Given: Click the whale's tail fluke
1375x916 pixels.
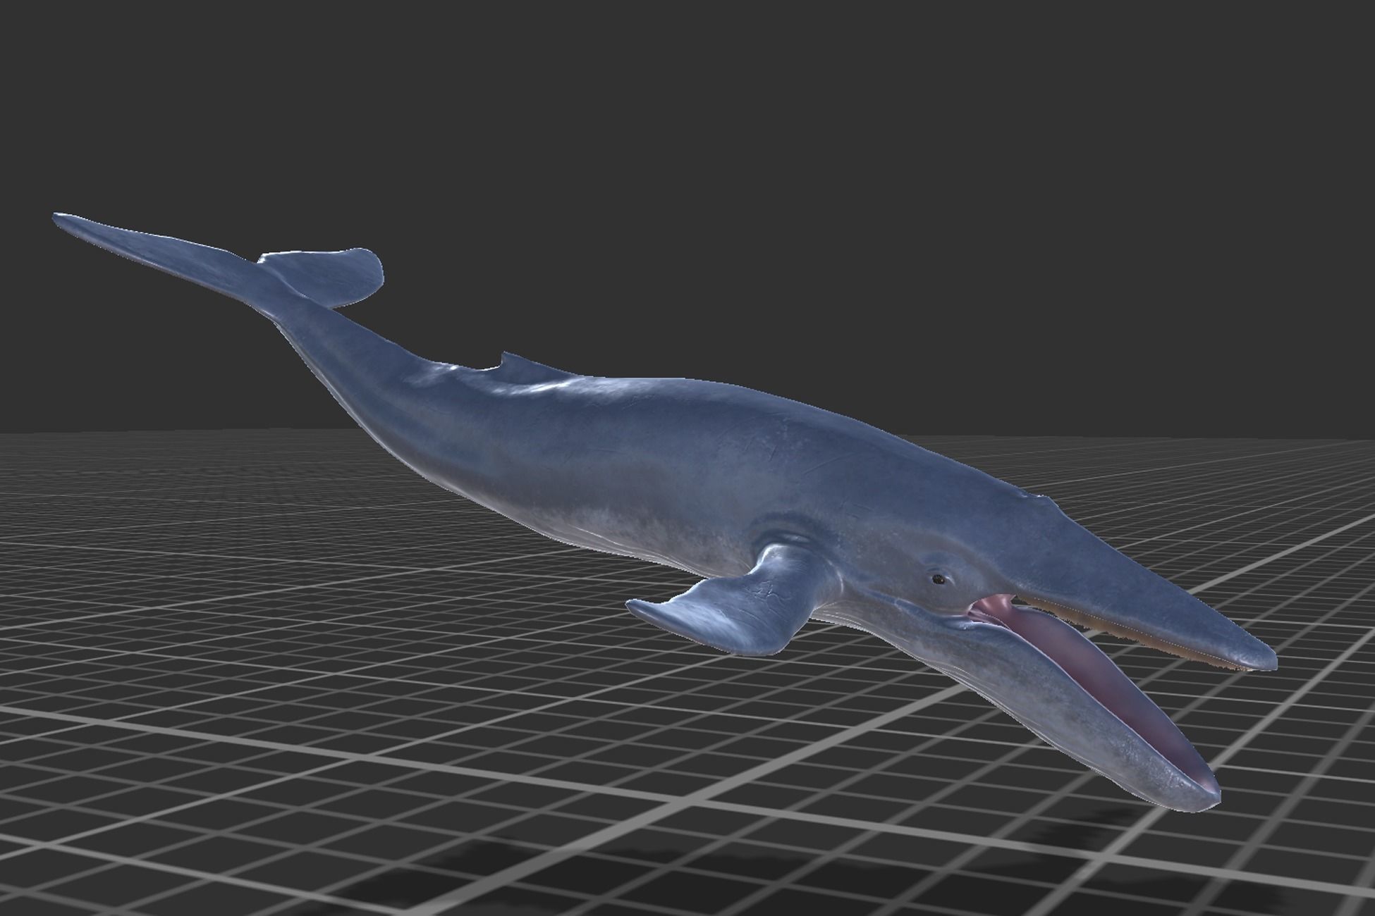Looking at the screenshot, I should tap(219, 262).
